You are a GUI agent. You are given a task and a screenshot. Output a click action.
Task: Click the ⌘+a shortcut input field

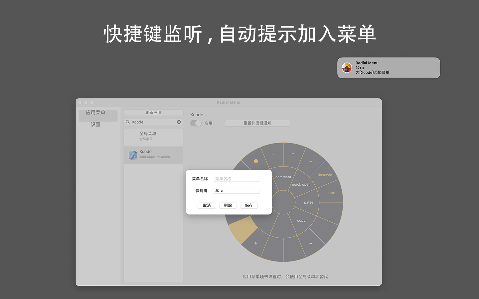tap(237, 190)
